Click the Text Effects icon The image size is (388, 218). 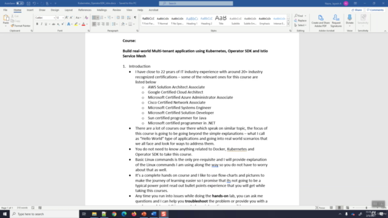[x=69, y=24]
